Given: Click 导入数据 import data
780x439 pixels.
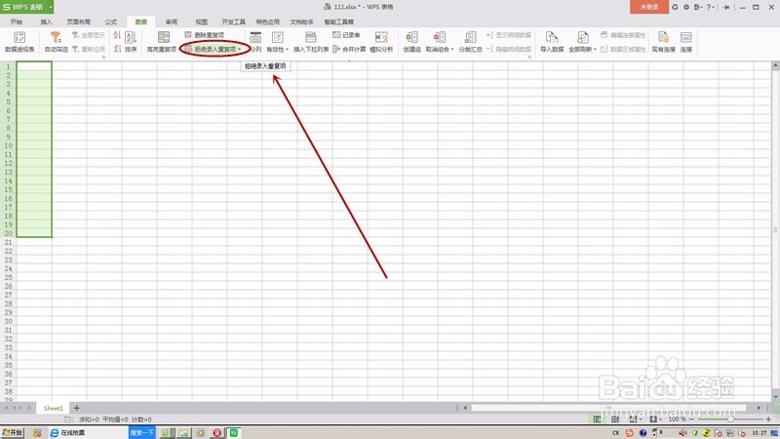Looking at the screenshot, I should coord(552,42).
